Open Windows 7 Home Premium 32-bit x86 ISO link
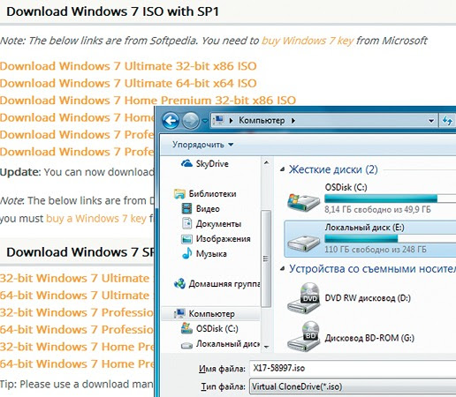 click(148, 101)
